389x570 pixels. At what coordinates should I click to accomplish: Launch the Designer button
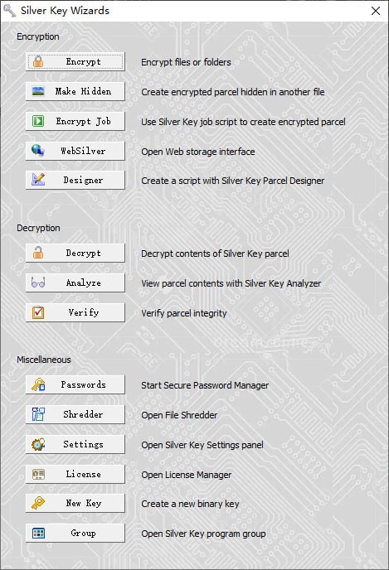[75, 180]
